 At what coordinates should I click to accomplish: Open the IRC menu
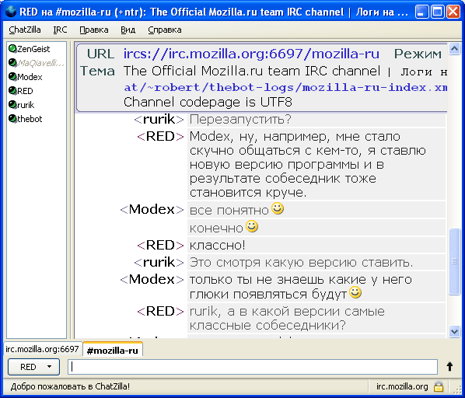click(60, 30)
